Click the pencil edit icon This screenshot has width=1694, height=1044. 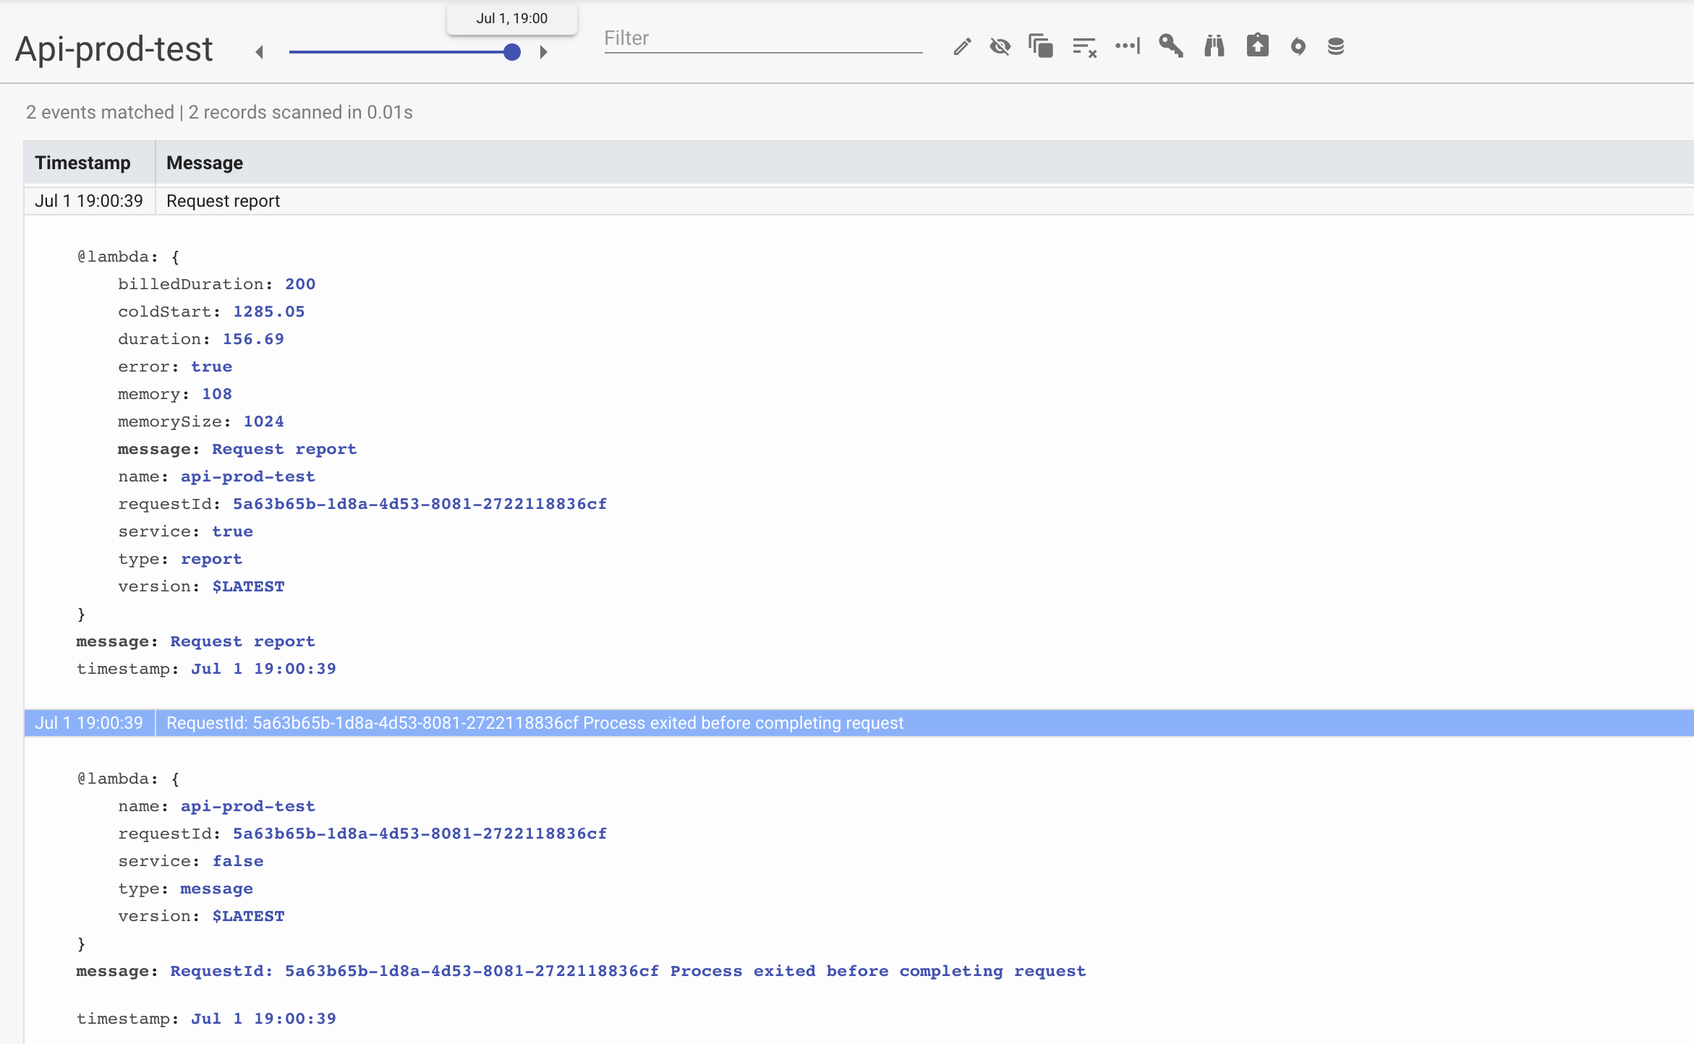pyautogui.click(x=962, y=47)
